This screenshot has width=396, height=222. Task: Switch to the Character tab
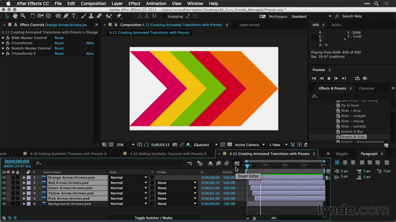click(x=366, y=88)
